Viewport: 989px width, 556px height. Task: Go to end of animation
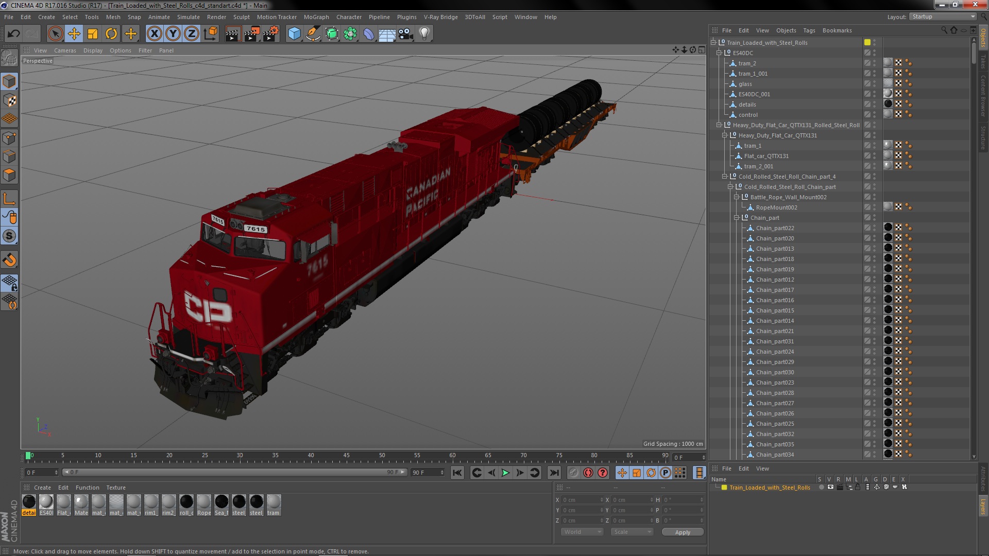click(x=554, y=473)
